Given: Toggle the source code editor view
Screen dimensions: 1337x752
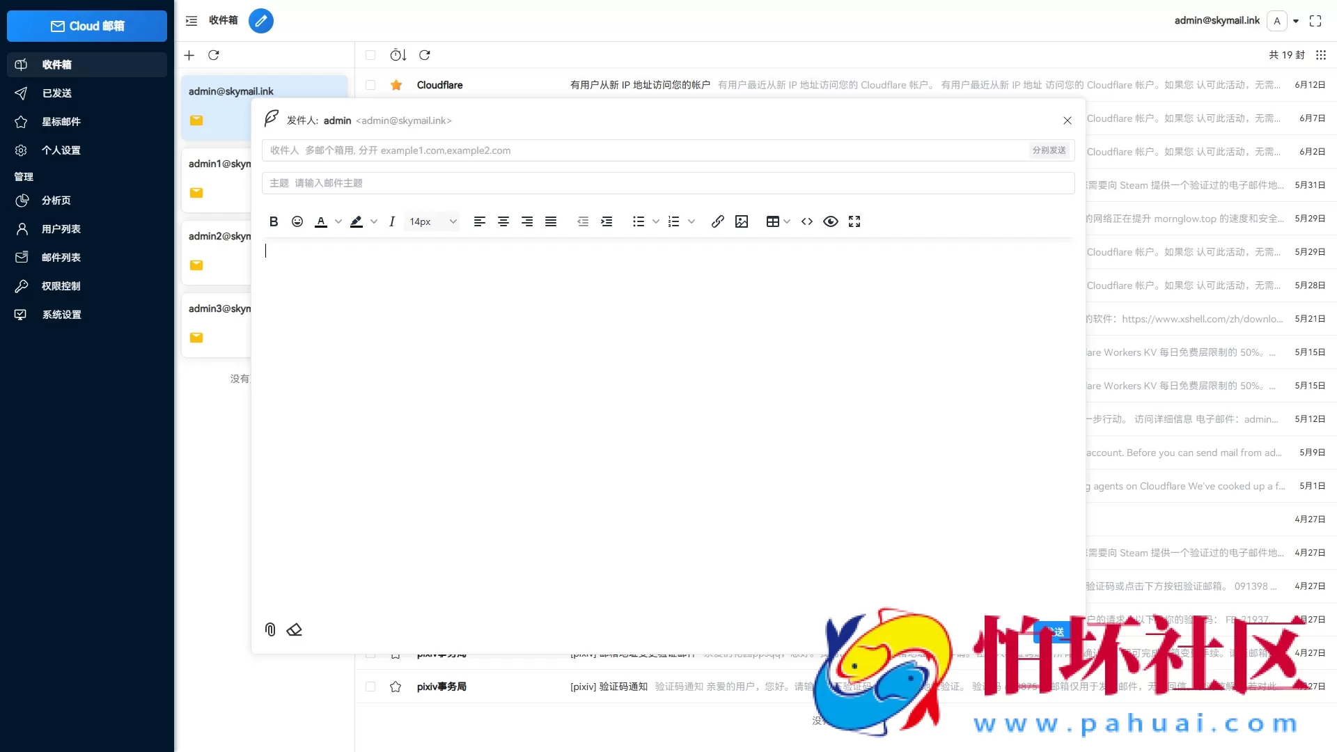Looking at the screenshot, I should pos(806,221).
